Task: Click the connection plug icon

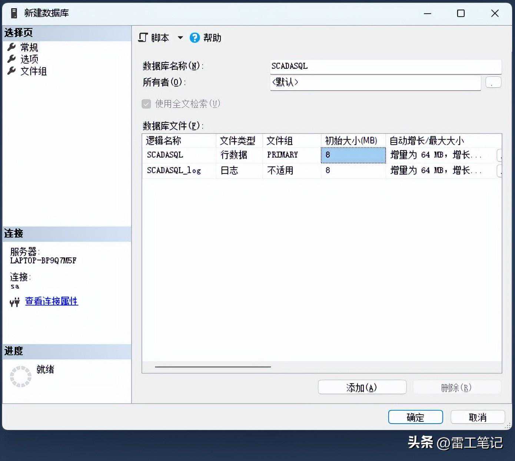Action: coord(14,303)
